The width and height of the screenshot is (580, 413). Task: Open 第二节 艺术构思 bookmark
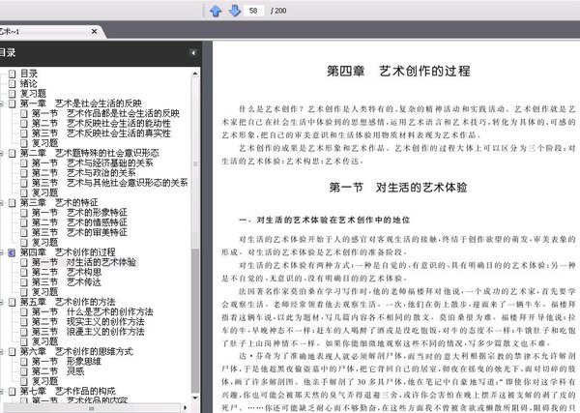(67, 273)
